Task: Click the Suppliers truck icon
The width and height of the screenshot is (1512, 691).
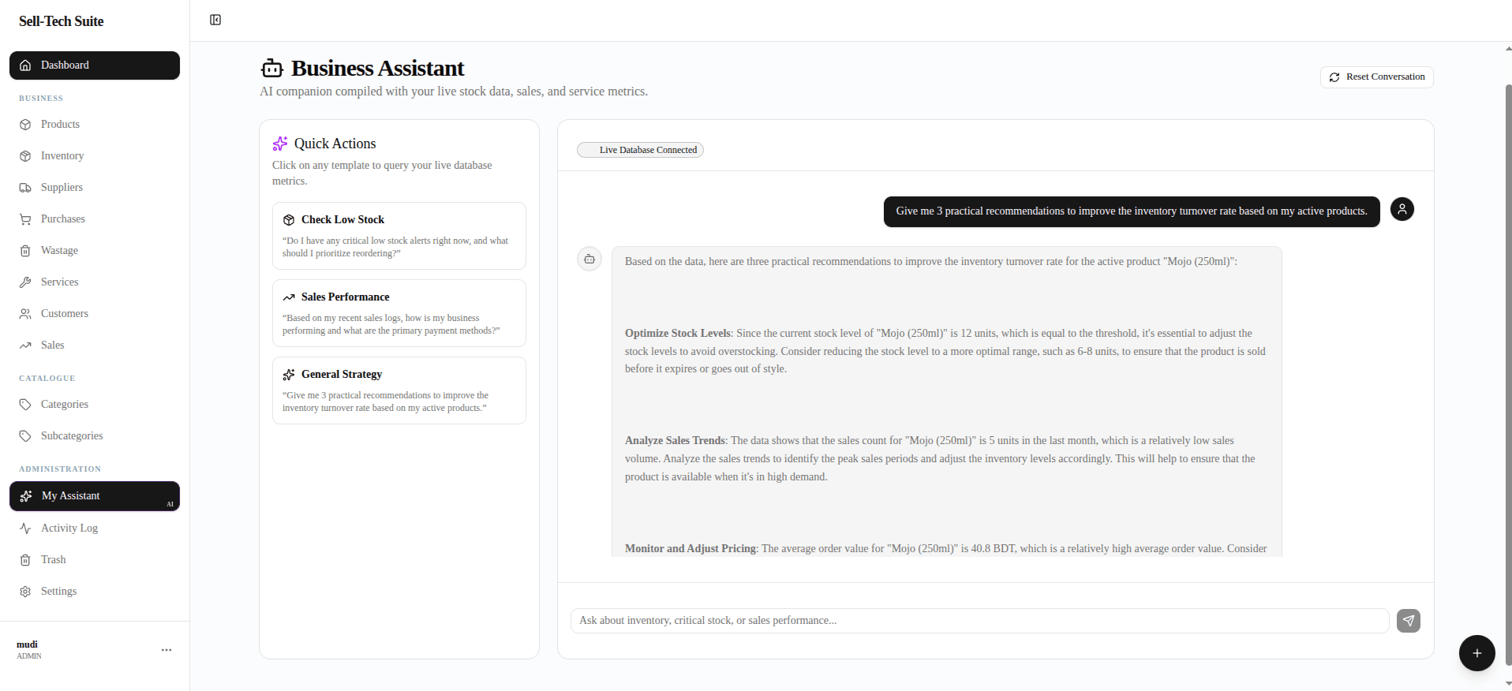Action: tap(25, 188)
